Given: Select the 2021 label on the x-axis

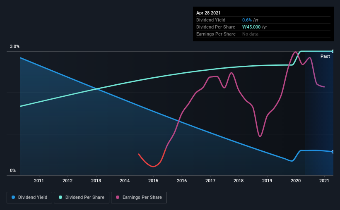Looking at the screenshot, I should [324, 181].
